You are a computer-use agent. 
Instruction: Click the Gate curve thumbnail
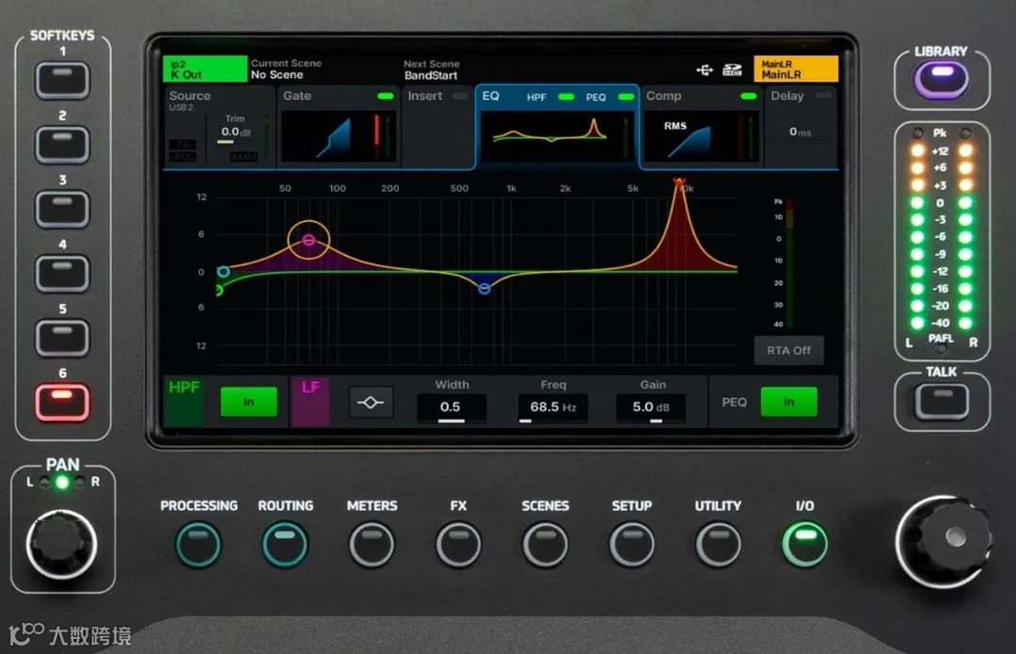click(338, 136)
